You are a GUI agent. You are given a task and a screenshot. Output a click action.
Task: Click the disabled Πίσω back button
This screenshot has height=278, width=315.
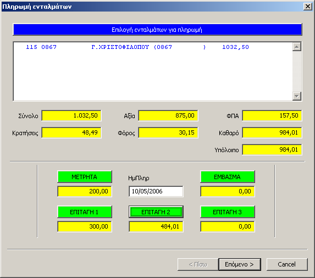click(198, 265)
